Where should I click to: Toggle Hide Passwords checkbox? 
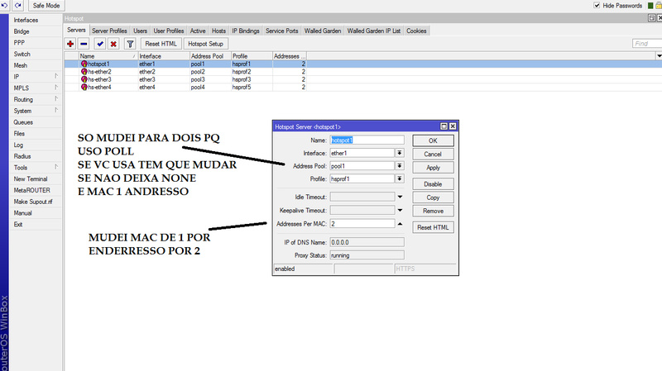(597, 6)
